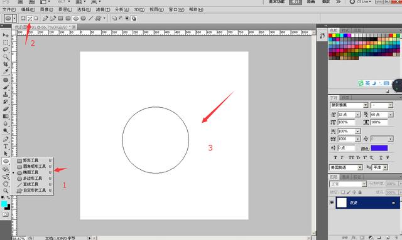Select the Eraser tool
The image size is (402, 240).
click(x=6, y=109)
